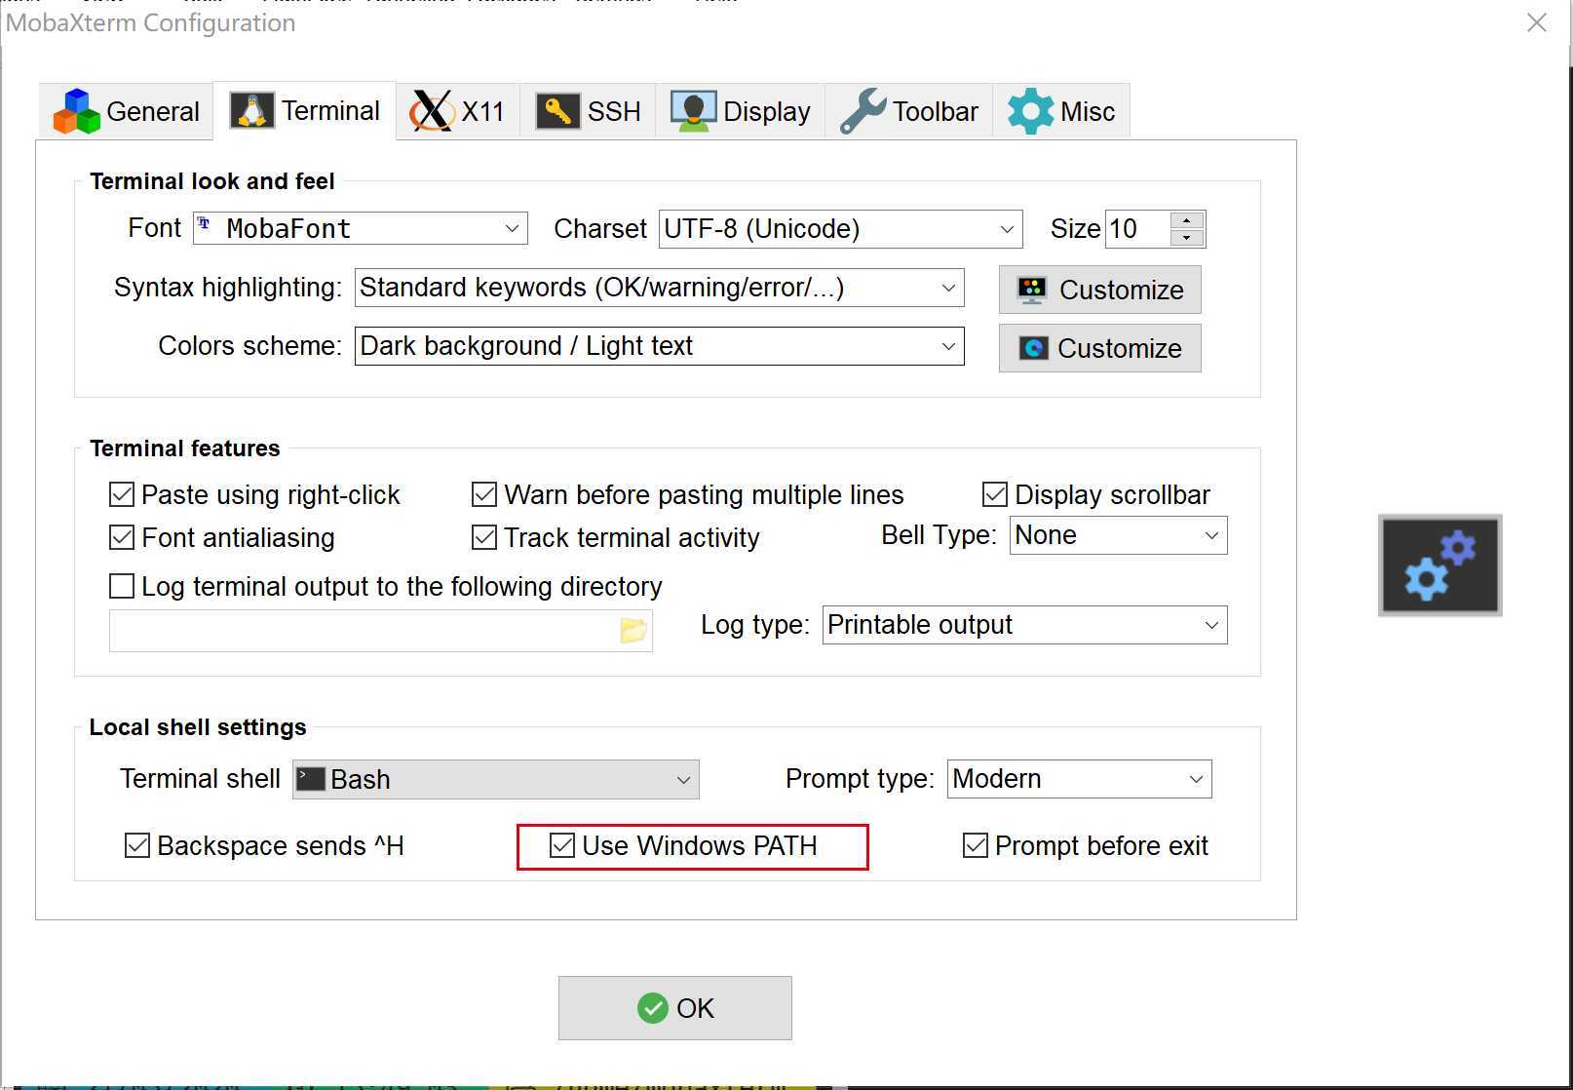The width and height of the screenshot is (1573, 1090).
Task: Click the blue gears settings icon
Action: [x=1440, y=565]
